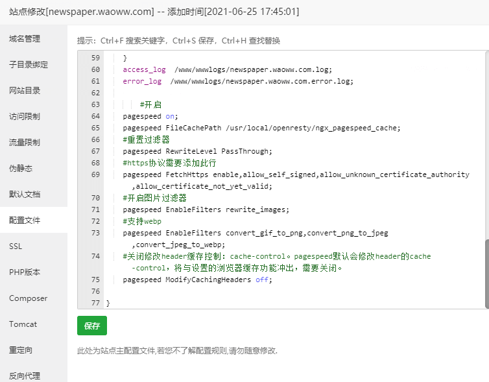
Task: Click the FetchHttps enable line
Action: point(296,174)
